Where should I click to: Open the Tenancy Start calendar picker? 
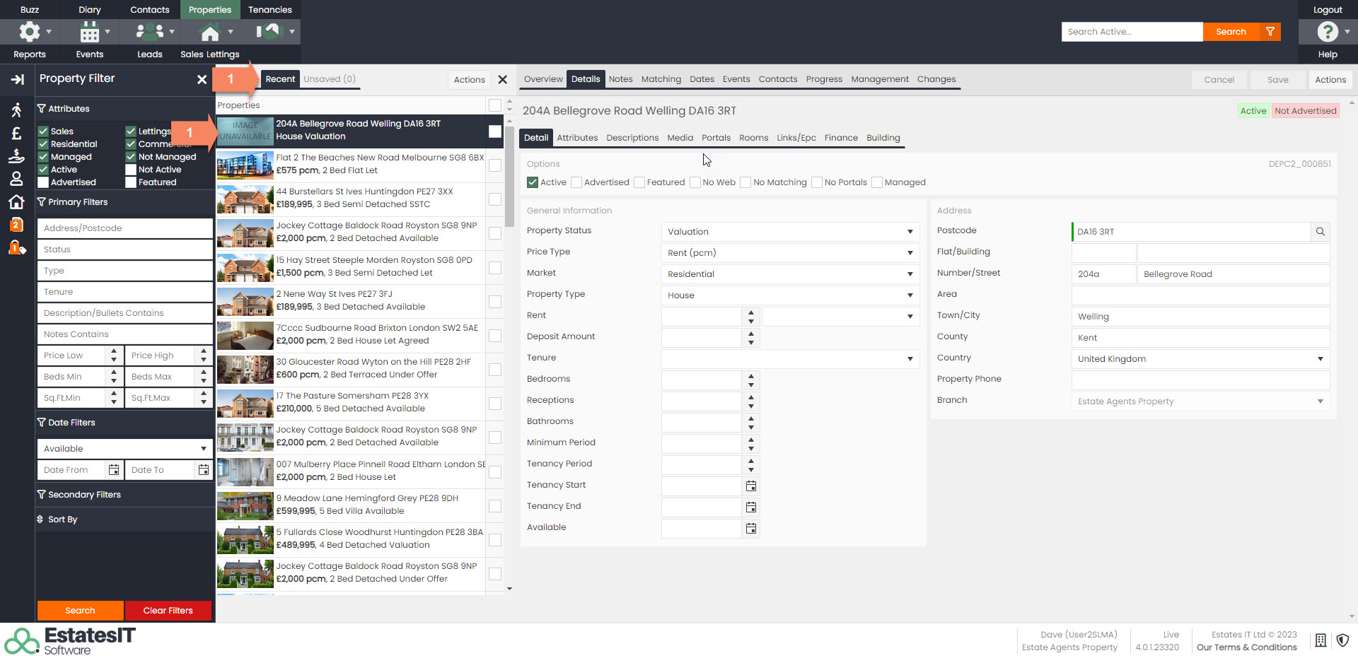tap(751, 486)
